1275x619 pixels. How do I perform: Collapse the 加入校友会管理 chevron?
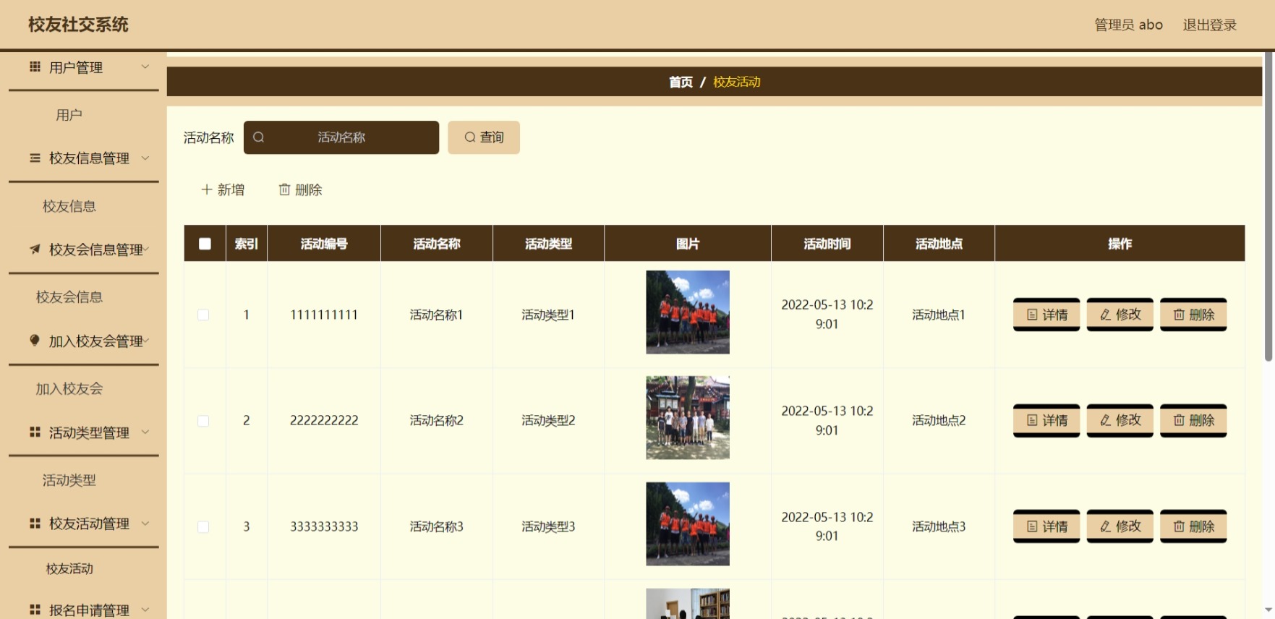pyautogui.click(x=146, y=340)
